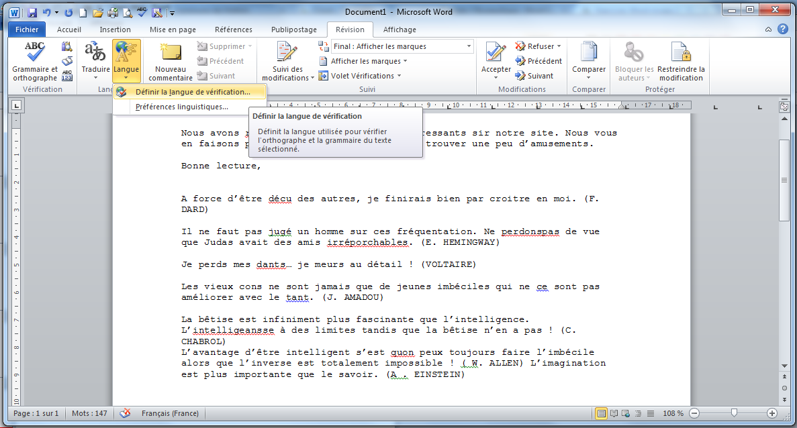
Task: Collapse the Langue dropdown button
Action: click(x=126, y=61)
